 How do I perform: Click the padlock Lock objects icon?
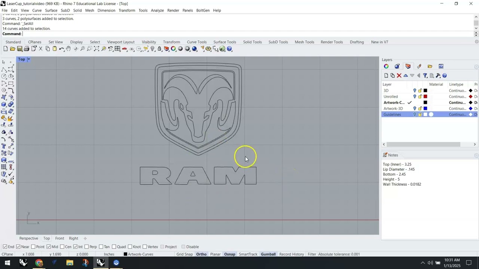[159, 49]
